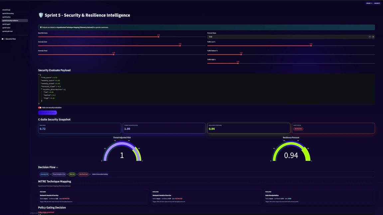383x215 pixels.
Task: Click the RESTRICTED gate status badge
Action: (x=298, y=129)
